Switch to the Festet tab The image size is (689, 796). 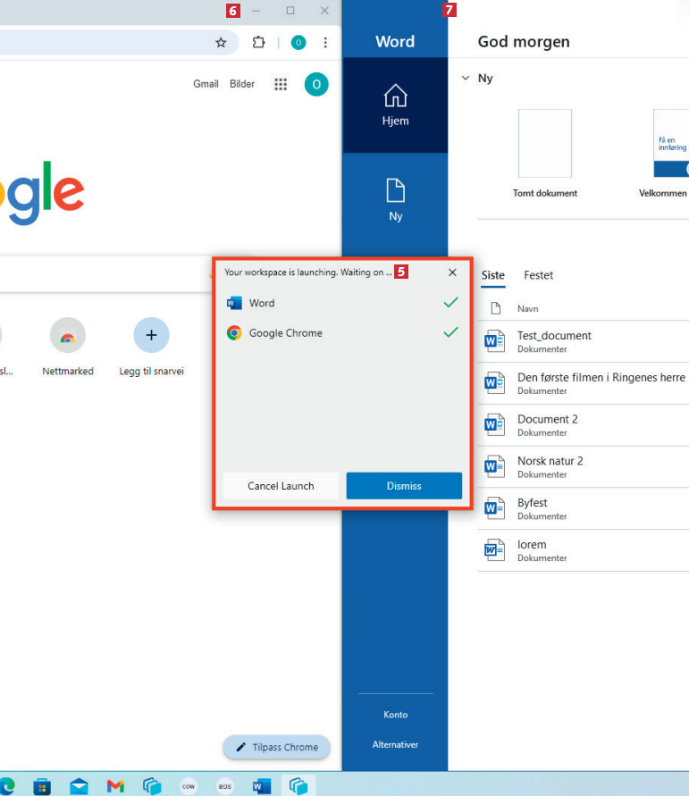point(538,275)
